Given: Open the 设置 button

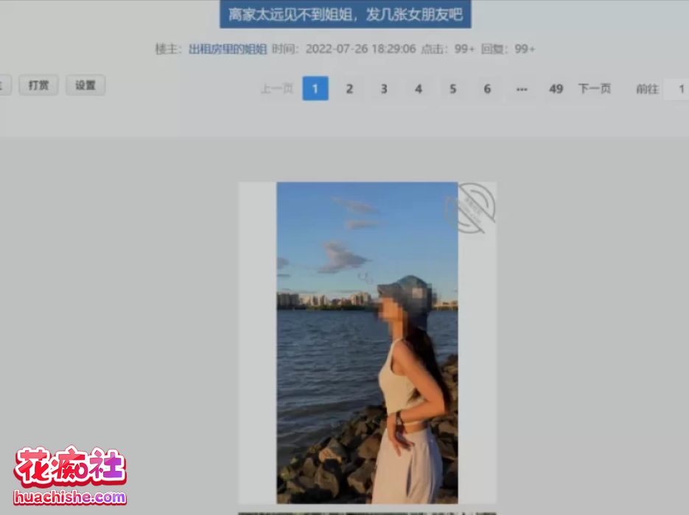Looking at the screenshot, I should point(85,85).
